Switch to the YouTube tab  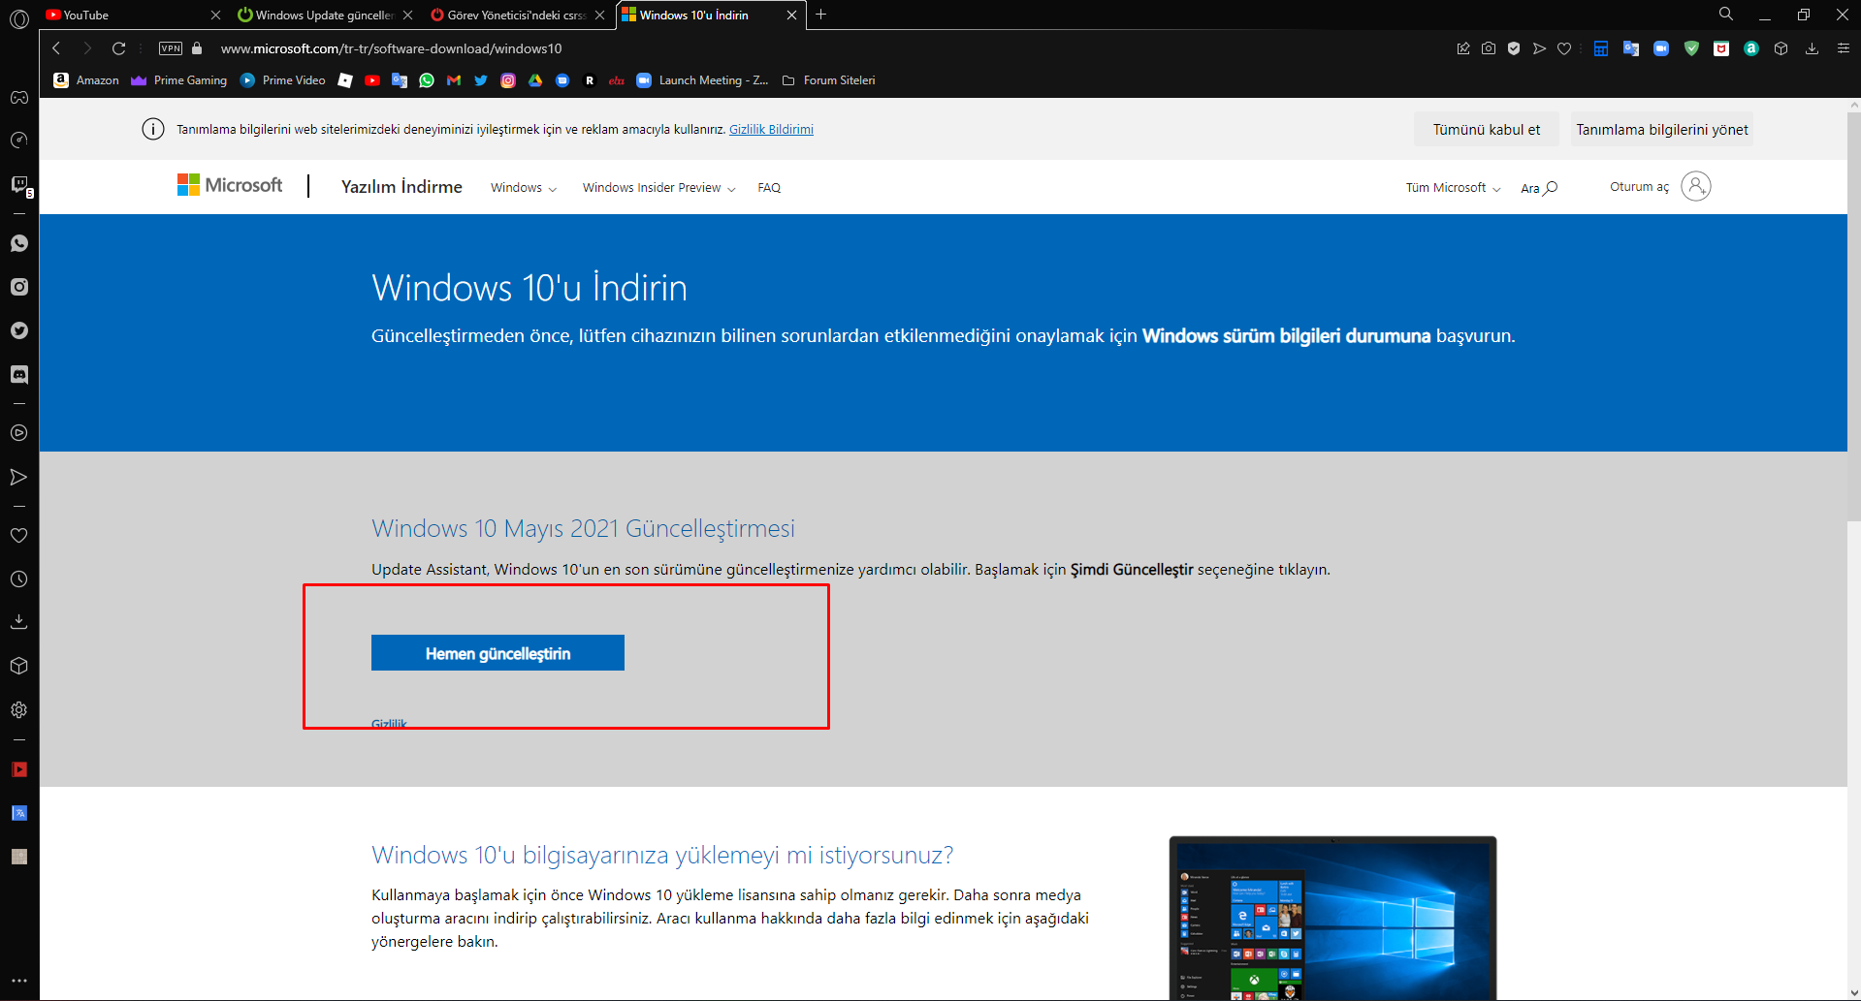coord(133,15)
